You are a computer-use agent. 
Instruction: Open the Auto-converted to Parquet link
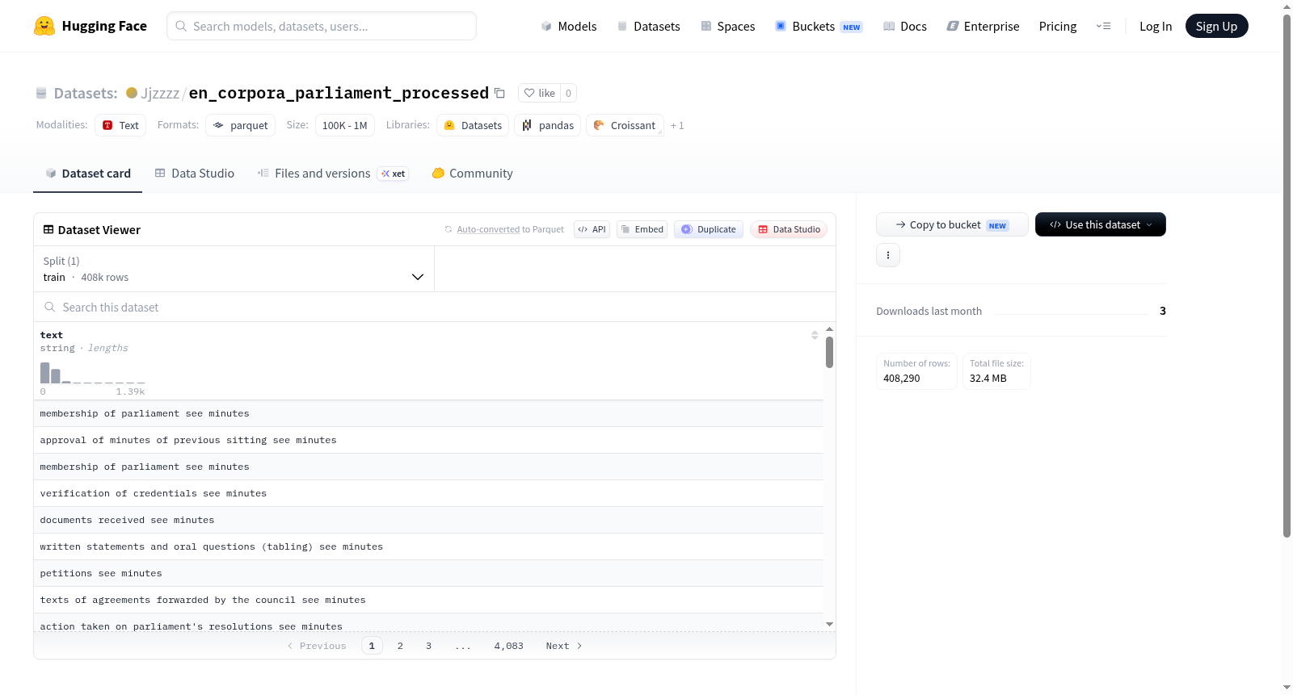488,229
